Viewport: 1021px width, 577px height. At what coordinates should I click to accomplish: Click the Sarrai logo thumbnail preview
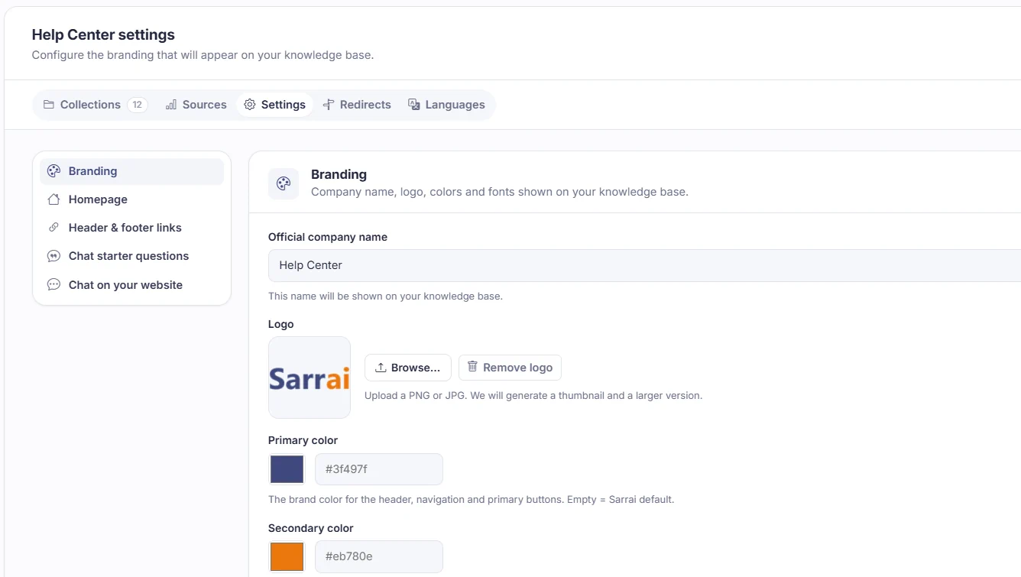click(x=310, y=378)
